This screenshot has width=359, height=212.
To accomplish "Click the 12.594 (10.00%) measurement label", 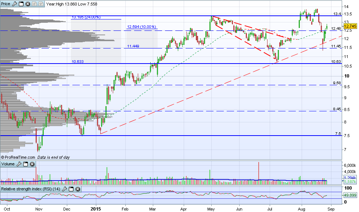I will 141,27.
